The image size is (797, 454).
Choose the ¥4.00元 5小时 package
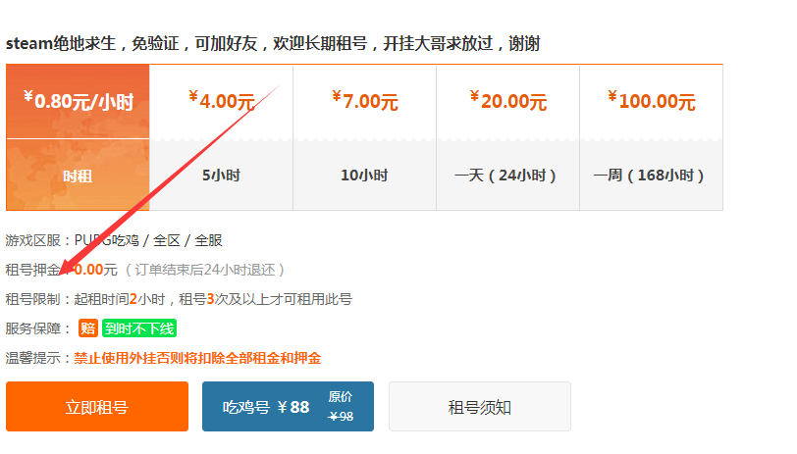[221, 137]
